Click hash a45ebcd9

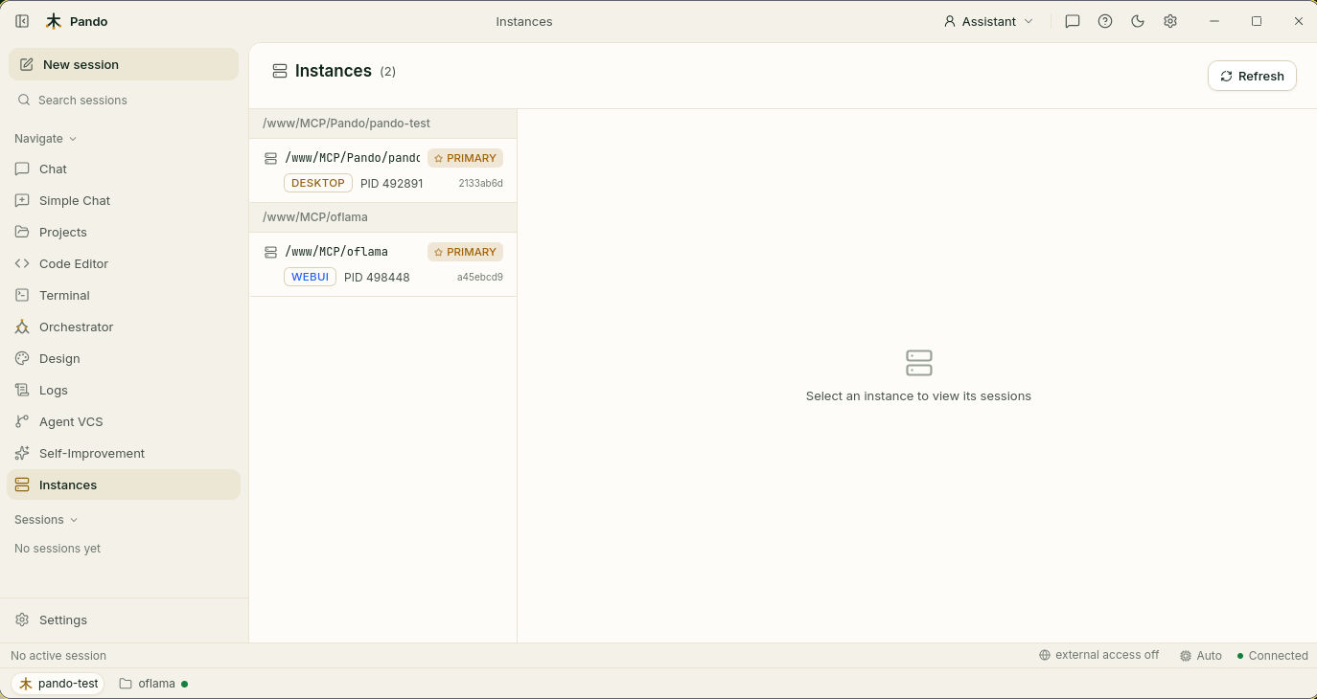(x=479, y=277)
